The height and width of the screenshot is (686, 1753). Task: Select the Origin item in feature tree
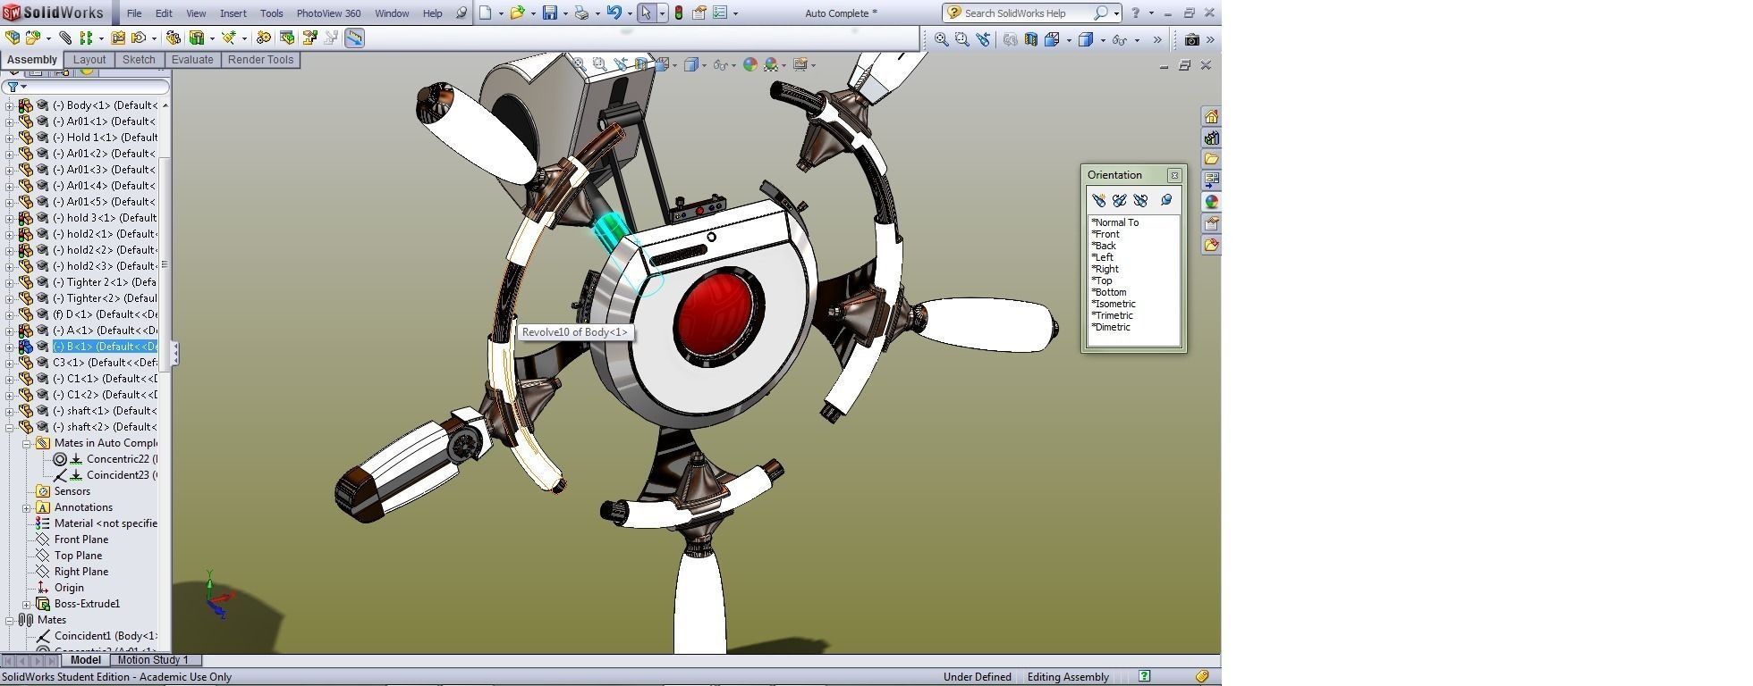(x=69, y=588)
